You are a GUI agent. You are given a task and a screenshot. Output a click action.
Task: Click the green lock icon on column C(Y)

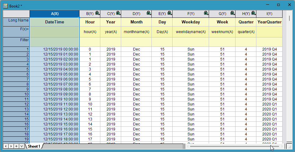[118, 13]
